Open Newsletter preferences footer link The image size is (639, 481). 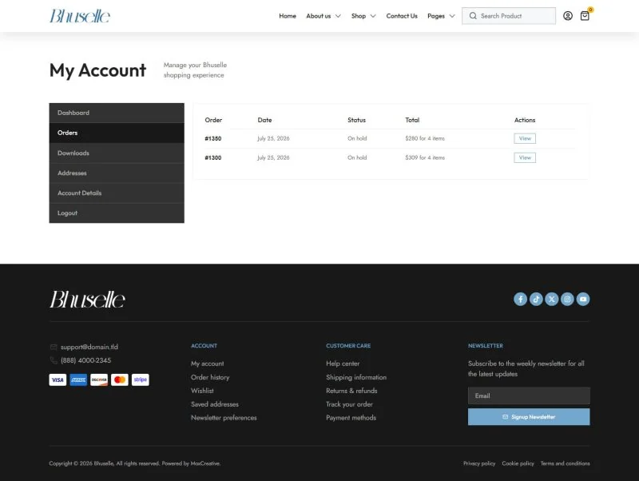coord(224,418)
